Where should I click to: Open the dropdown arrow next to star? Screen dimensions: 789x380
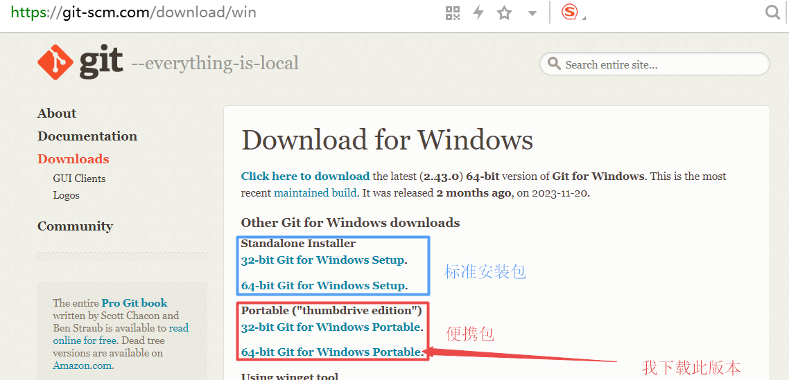pyautogui.click(x=532, y=14)
